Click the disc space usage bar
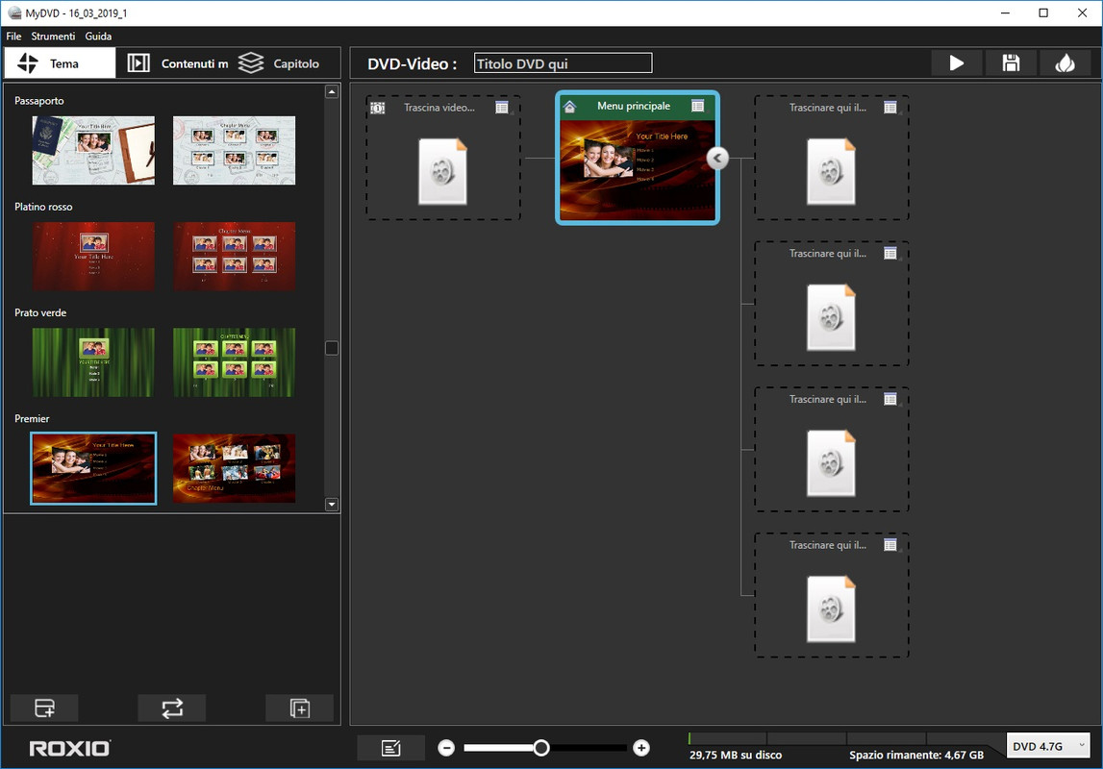 (x=845, y=738)
